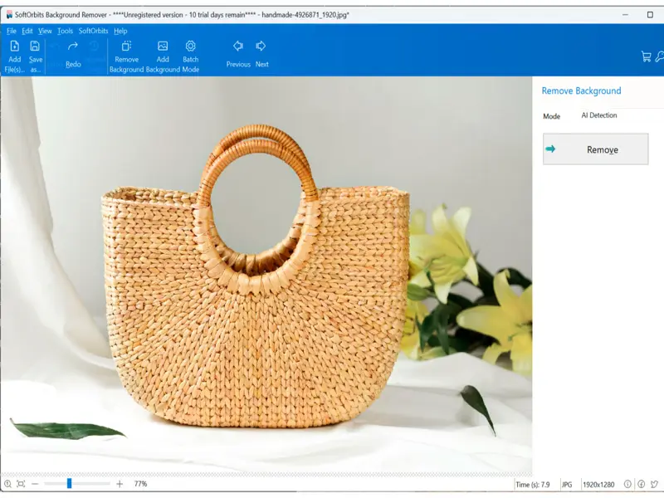Click the registration key icon

[659, 56]
